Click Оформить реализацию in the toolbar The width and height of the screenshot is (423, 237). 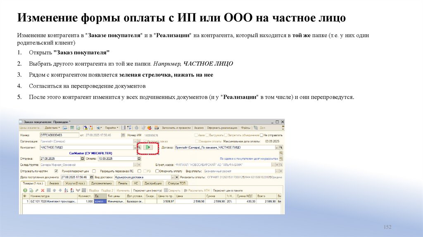tap(222, 128)
